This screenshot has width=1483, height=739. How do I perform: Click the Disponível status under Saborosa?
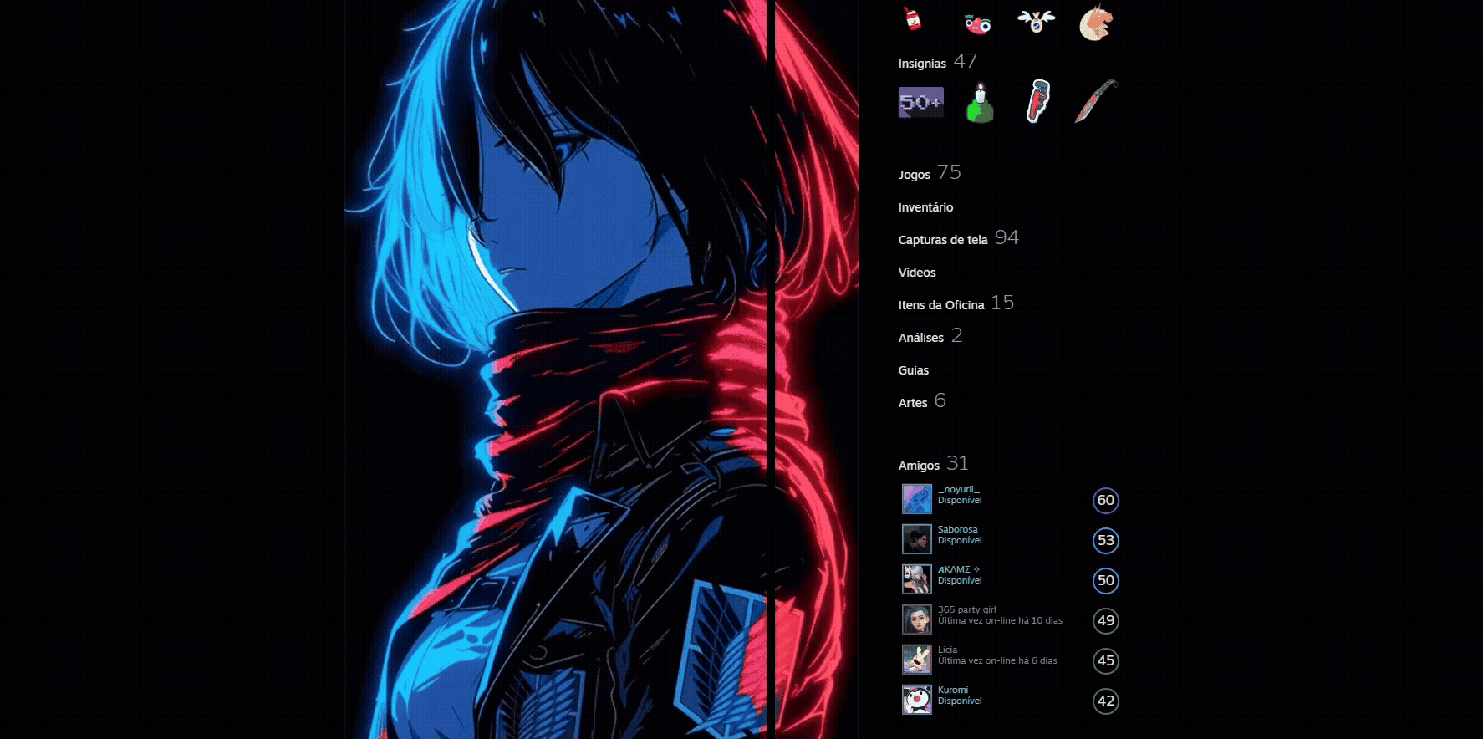pyautogui.click(x=960, y=541)
